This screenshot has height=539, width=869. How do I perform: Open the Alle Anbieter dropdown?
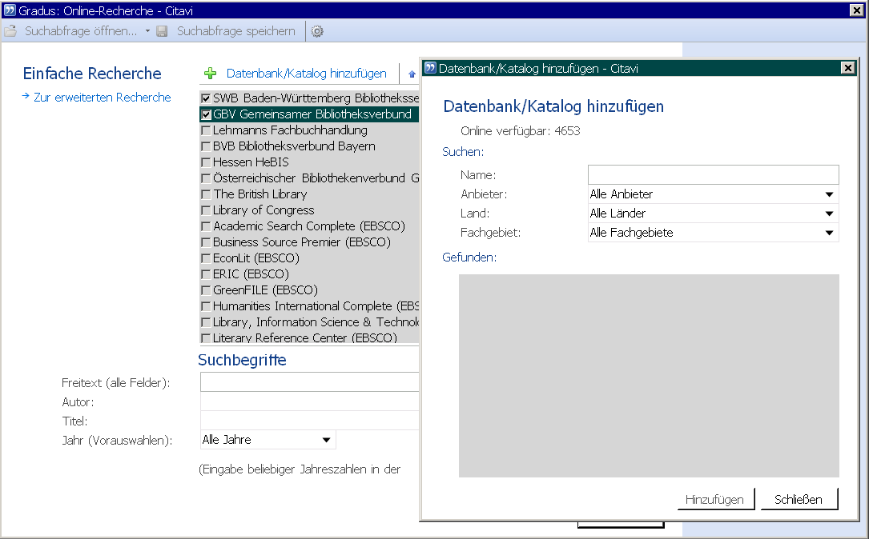click(x=713, y=194)
